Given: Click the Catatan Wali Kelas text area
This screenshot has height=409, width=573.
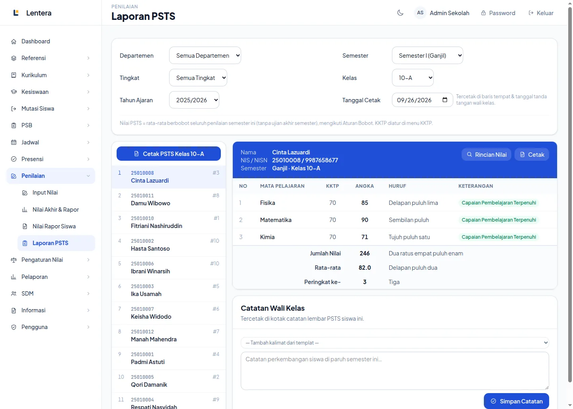Looking at the screenshot, I should (395, 371).
